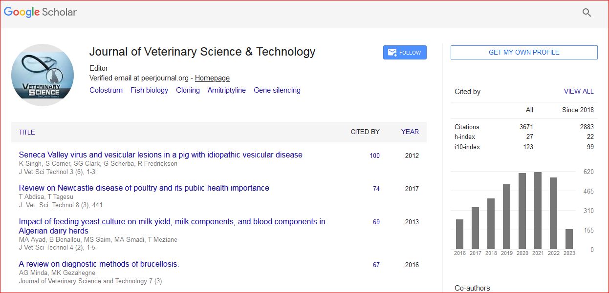Click Get My Own Profile button
609x293 pixels.
tap(524, 53)
